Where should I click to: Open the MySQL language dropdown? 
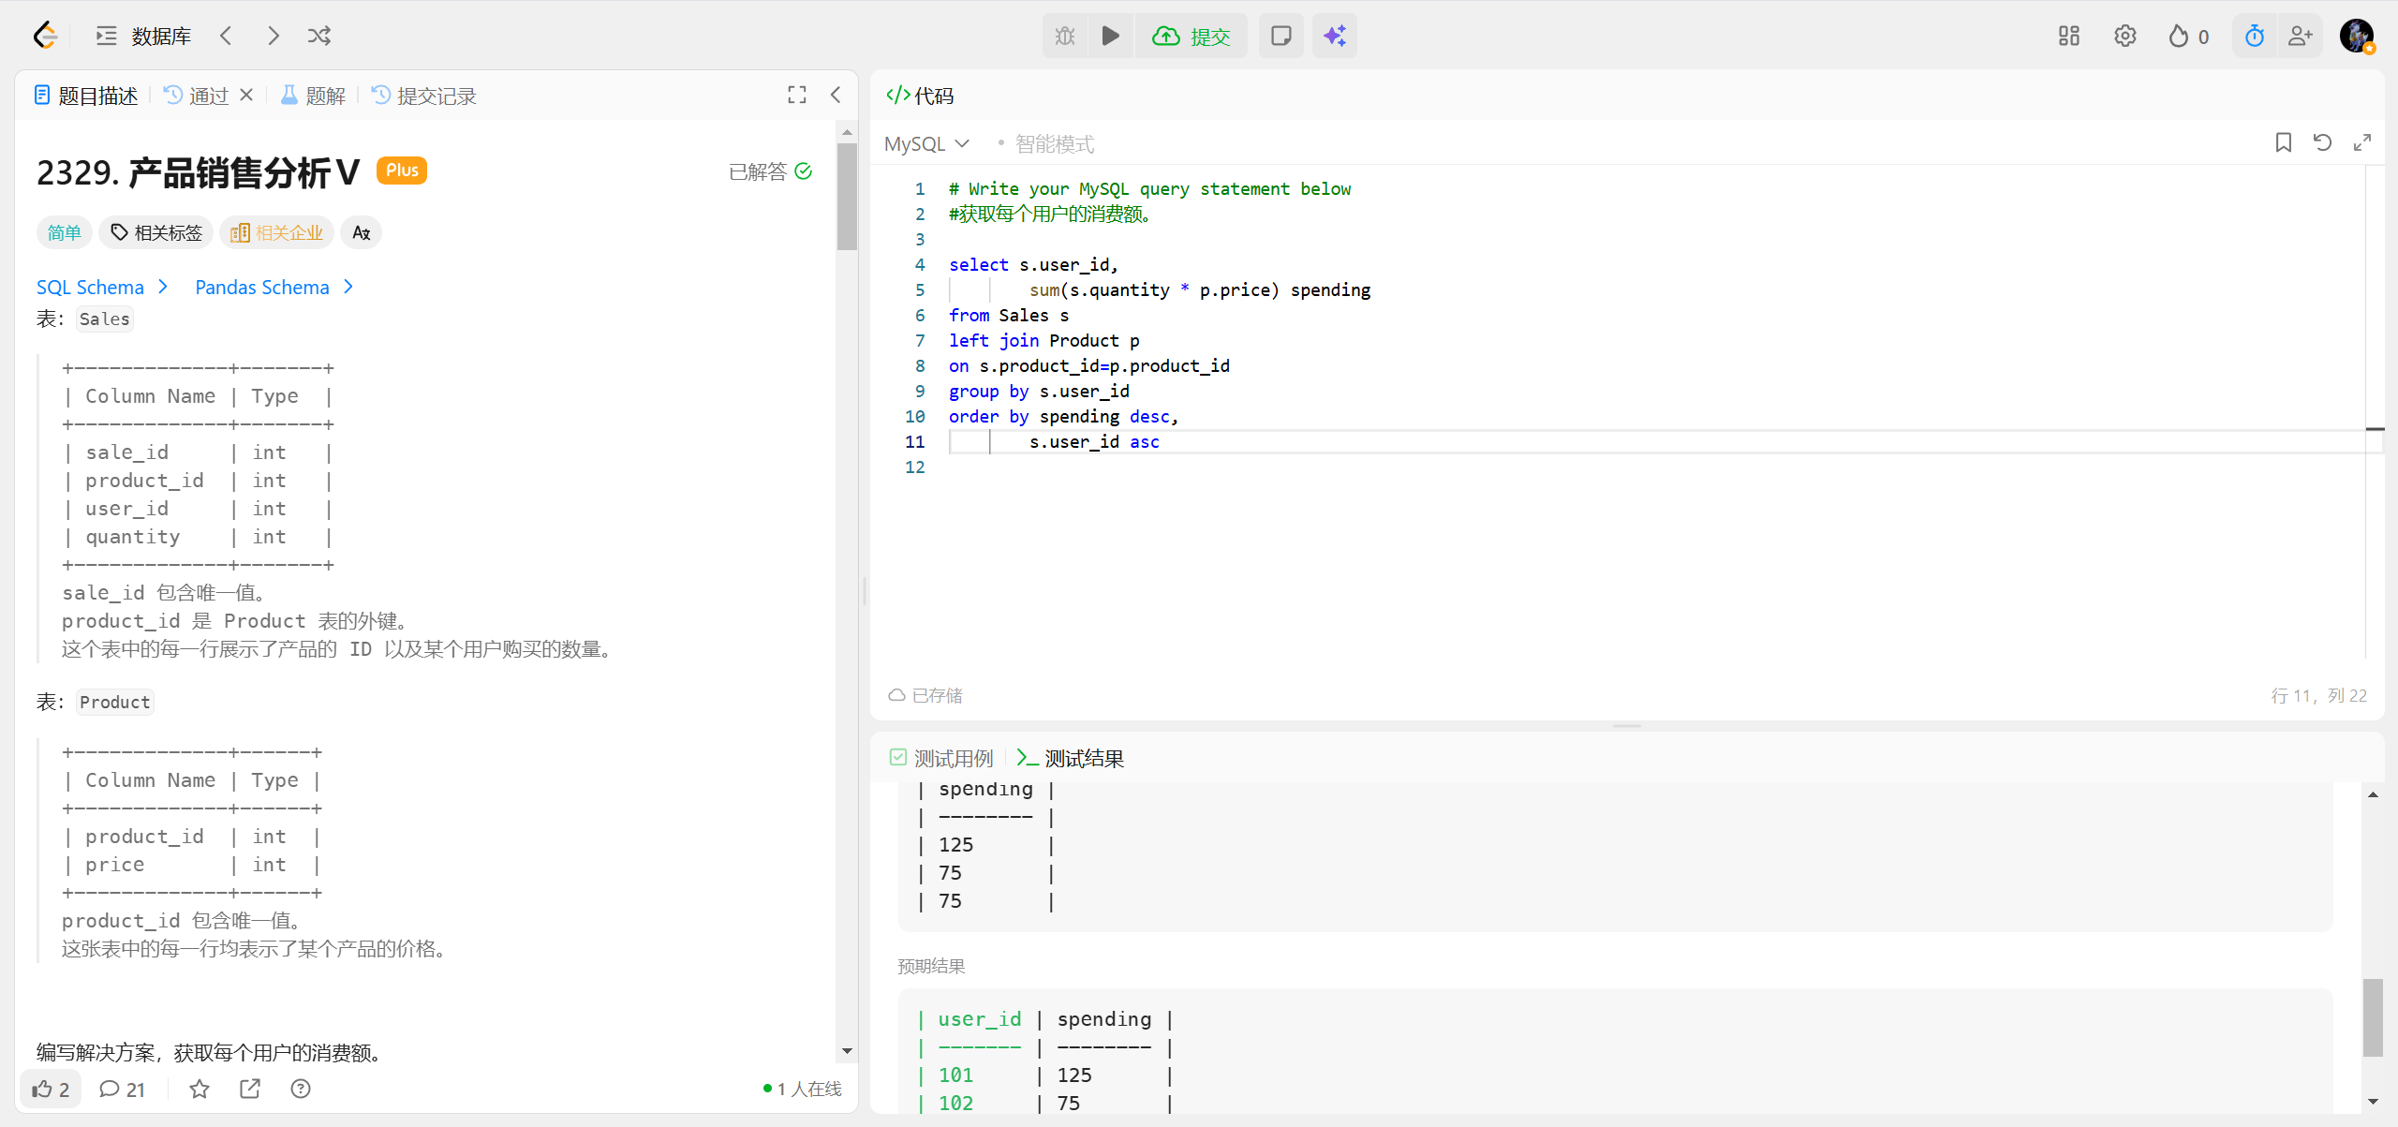(x=926, y=143)
